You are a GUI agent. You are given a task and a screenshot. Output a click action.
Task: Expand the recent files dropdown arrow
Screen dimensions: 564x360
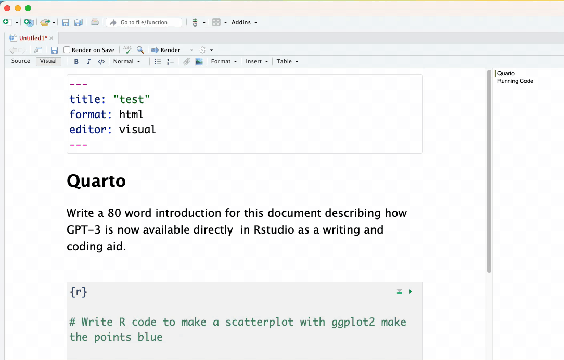click(x=54, y=23)
